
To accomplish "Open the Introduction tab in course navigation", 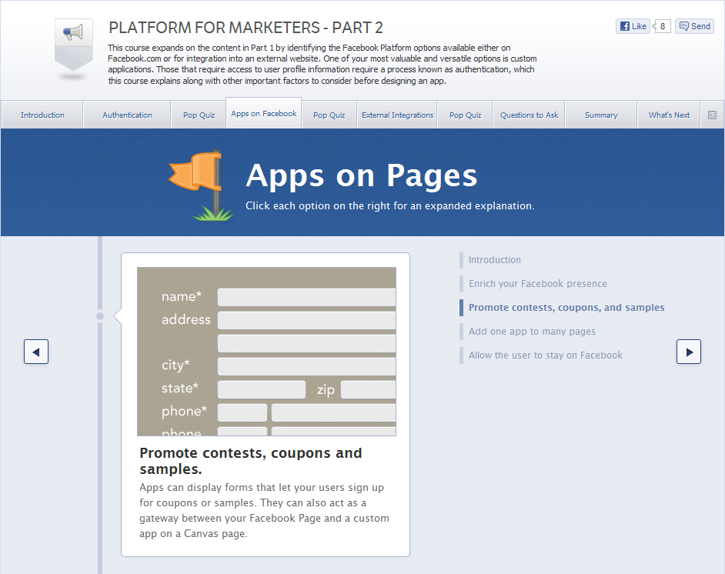I will pyautogui.click(x=42, y=115).
